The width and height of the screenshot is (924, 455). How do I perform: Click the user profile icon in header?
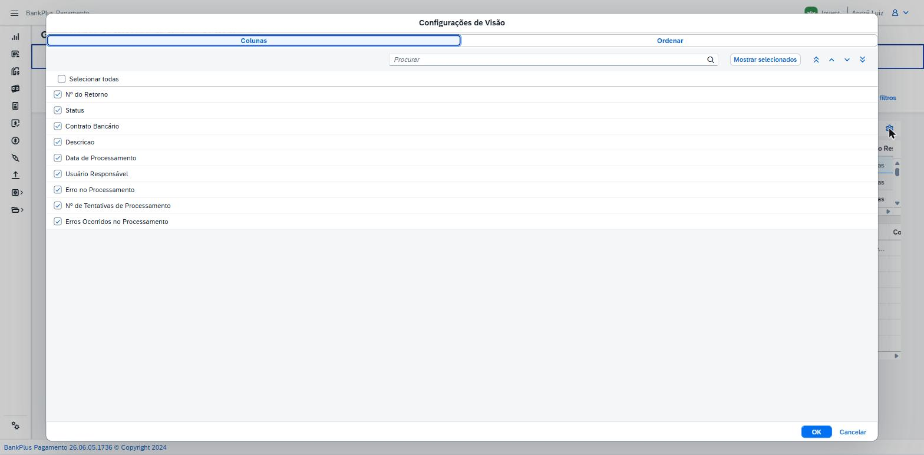click(x=895, y=12)
